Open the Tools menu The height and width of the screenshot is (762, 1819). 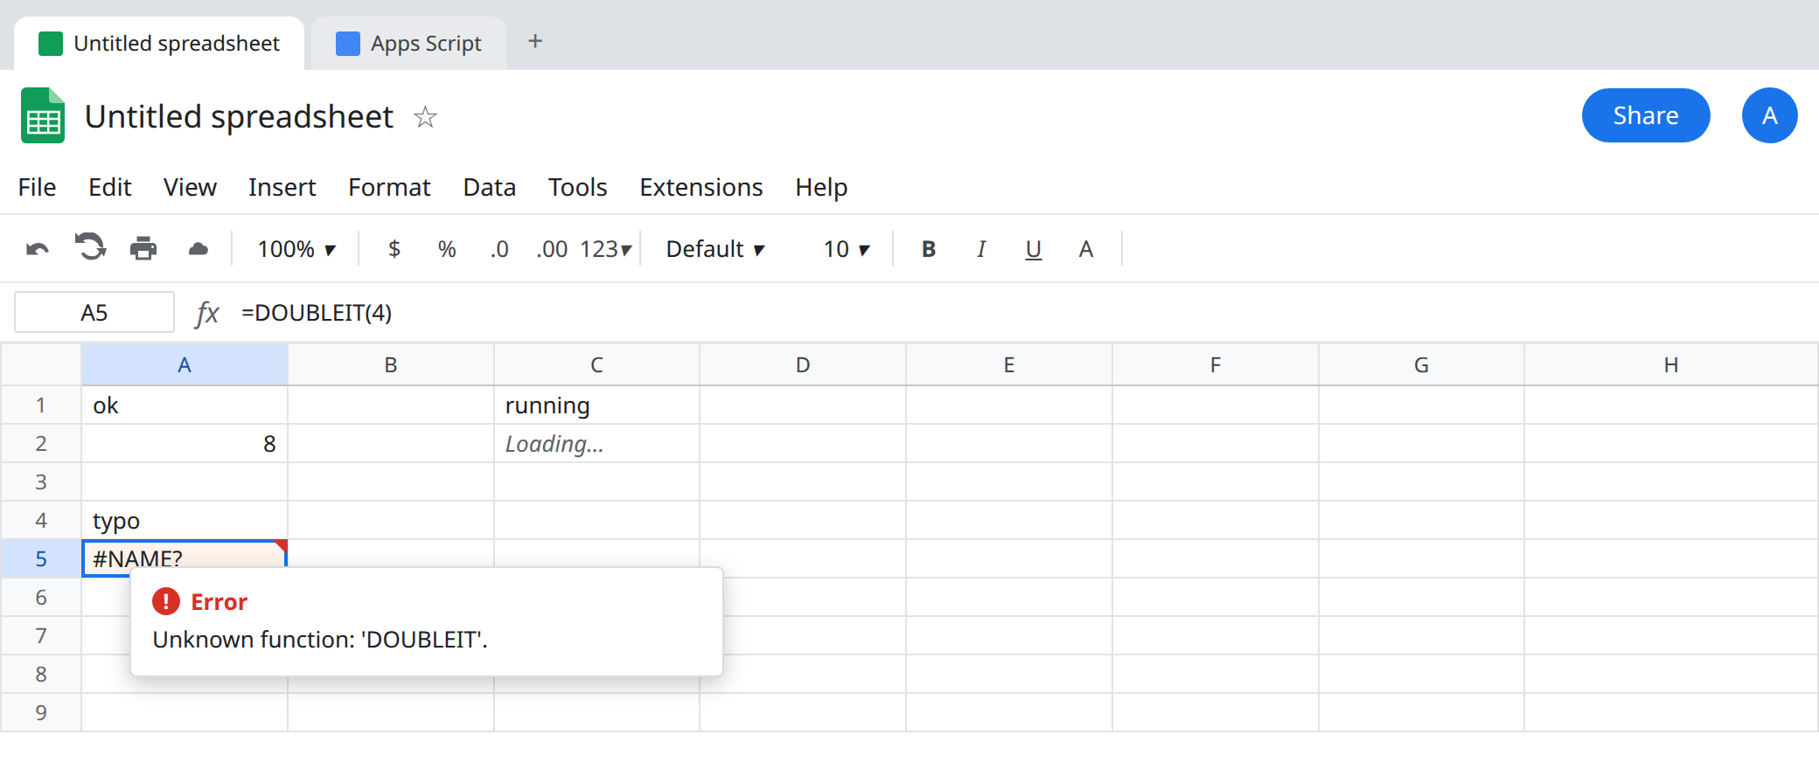[578, 187]
